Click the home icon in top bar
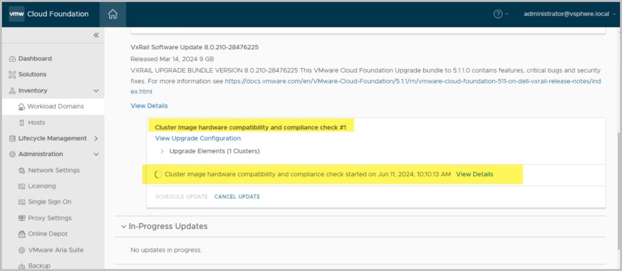622x271 pixels. (112, 14)
